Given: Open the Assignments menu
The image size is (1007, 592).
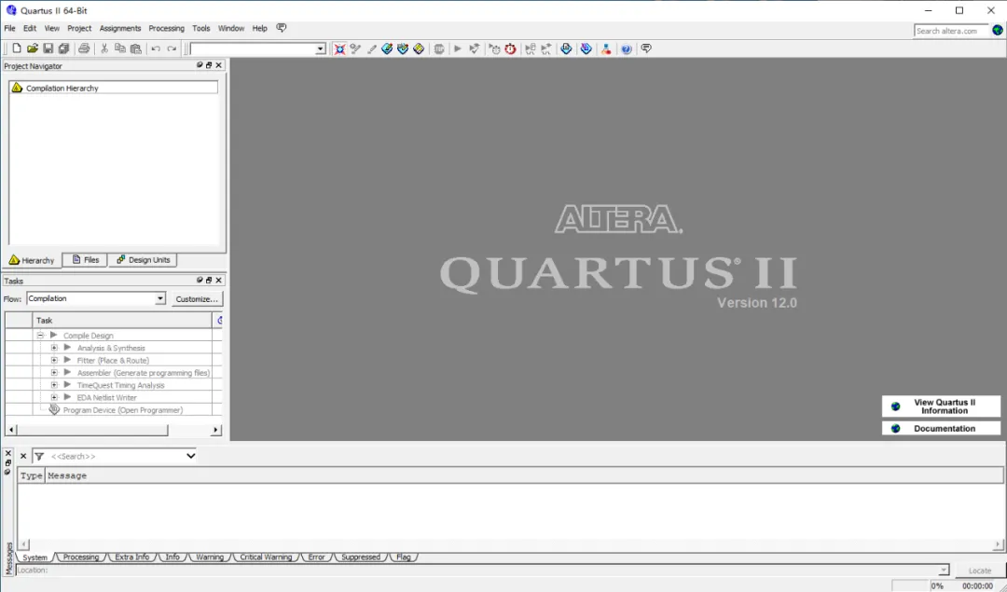Looking at the screenshot, I should click(x=120, y=28).
